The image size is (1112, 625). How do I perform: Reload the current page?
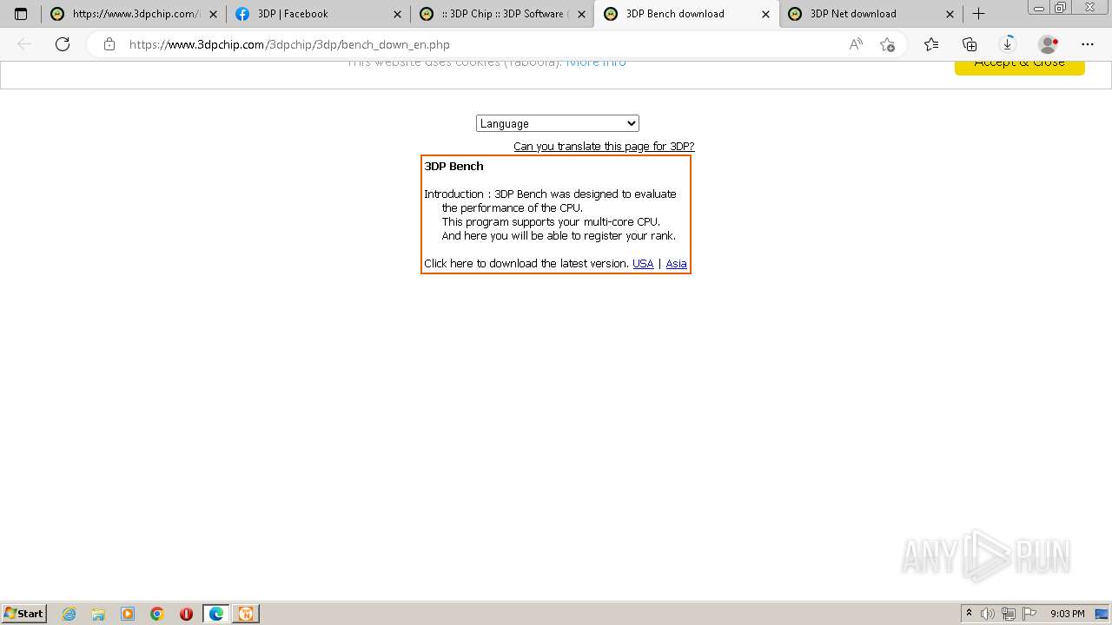click(63, 44)
